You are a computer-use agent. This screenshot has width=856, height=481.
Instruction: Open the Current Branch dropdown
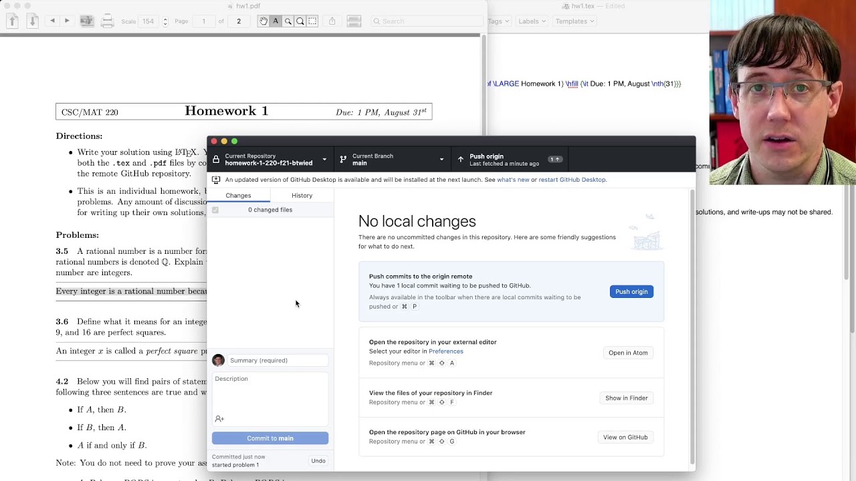392,160
